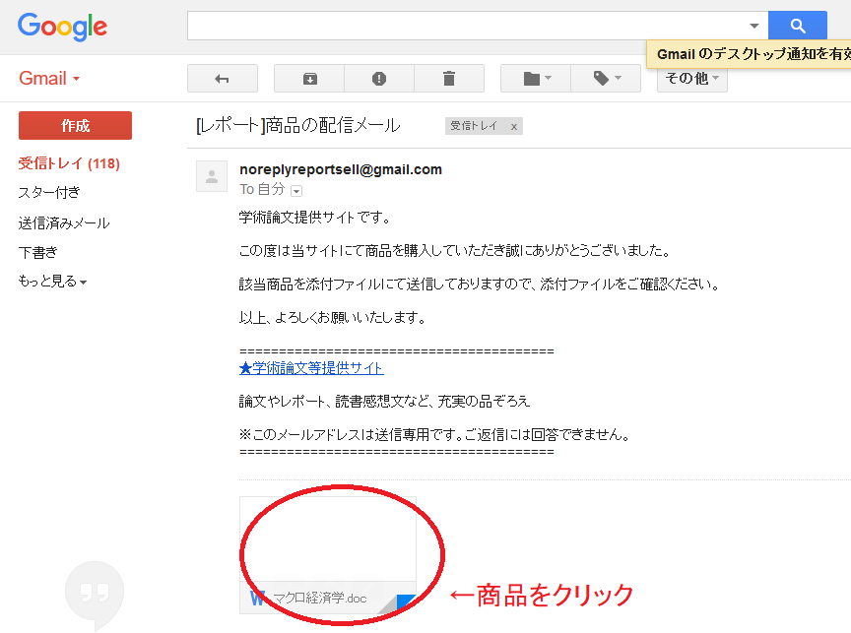Viewport: 851px width, 633px height.
Task: Open 受信トレイ (118) inbox
Action: tap(69, 163)
